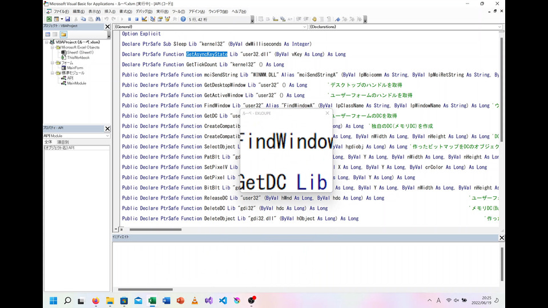Click the Break pause icon in toolbar
The image size is (548, 308).
pyautogui.click(x=130, y=19)
